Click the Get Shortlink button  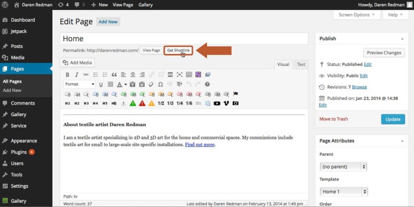[x=178, y=50]
